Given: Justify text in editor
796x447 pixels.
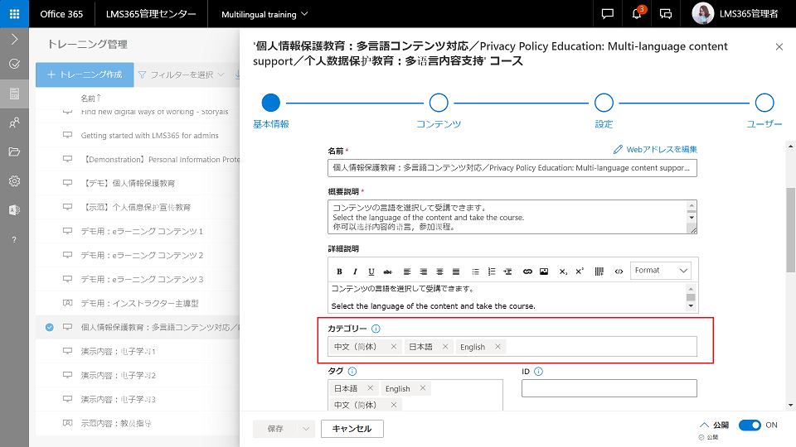Looking at the screenshot, I should coord(456,272).
